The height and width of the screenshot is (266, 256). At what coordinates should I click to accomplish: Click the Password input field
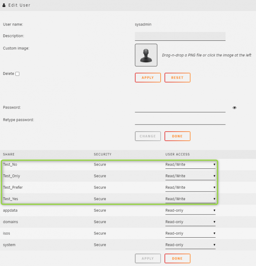[x=180, y=108]
